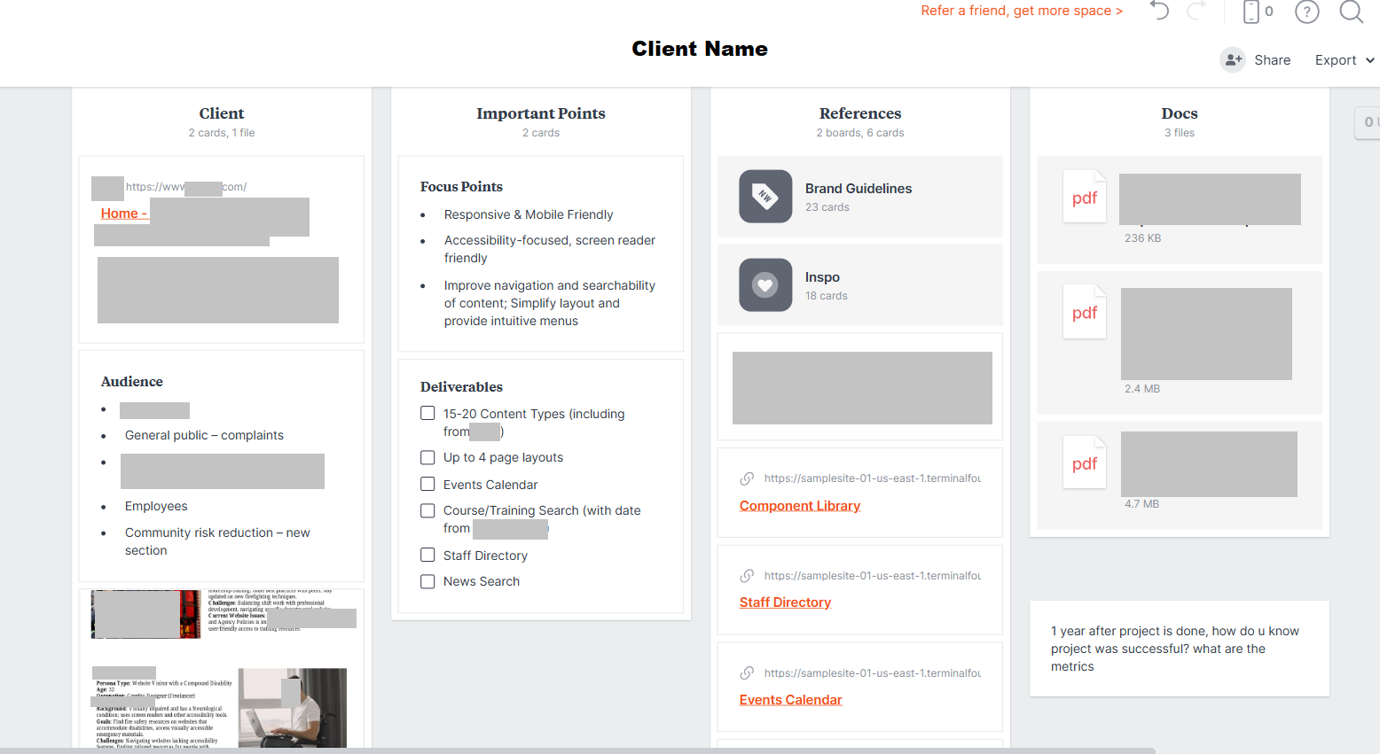Click the undo arrow icon
The image size is (1380, 754).
(x=1159, y=12)
